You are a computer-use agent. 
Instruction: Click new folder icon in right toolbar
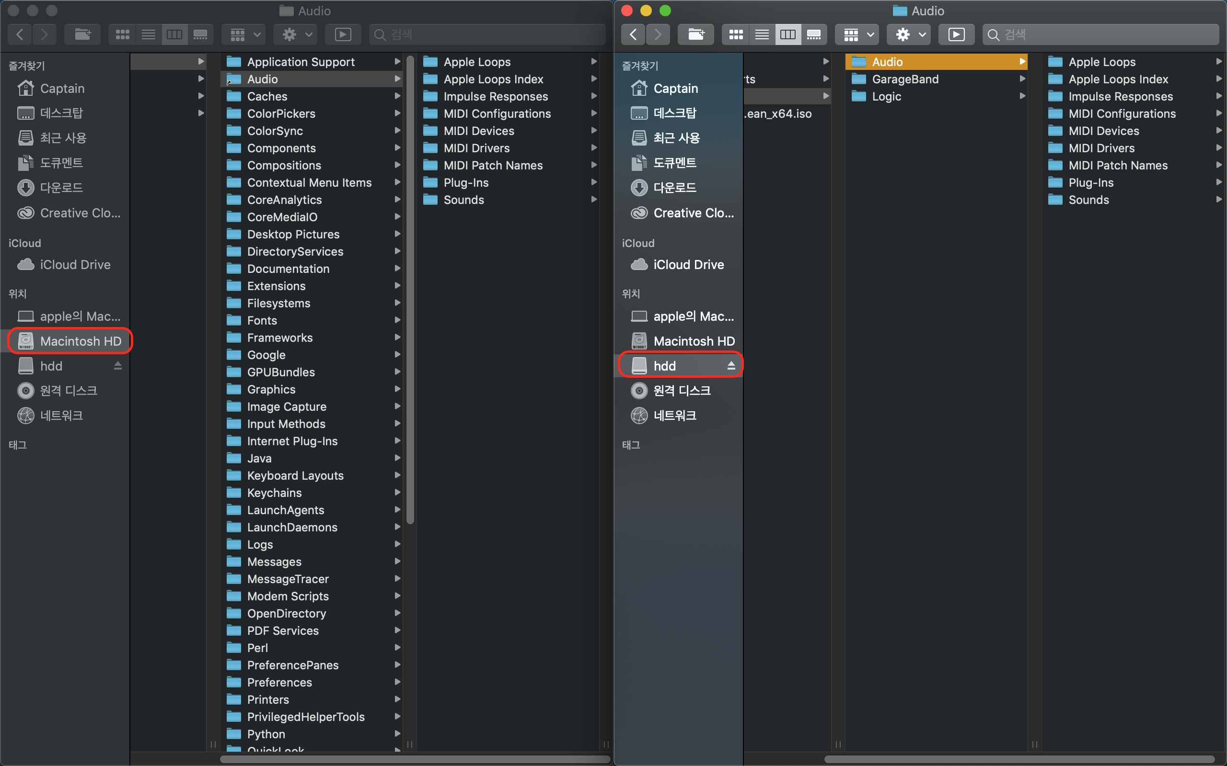point(695,34)
